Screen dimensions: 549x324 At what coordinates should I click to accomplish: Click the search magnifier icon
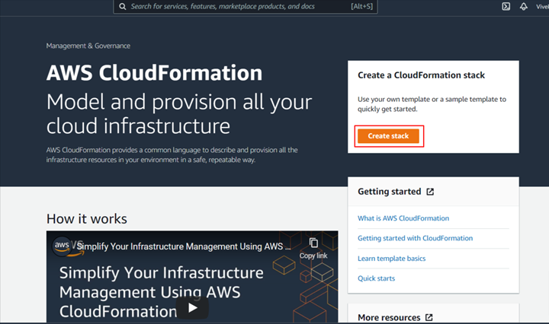click(122, 6)
